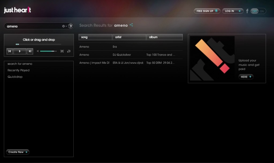Open the 'search for ameno' playlist entry
This screenshot has height=163, width=274.
pos(20,64)
